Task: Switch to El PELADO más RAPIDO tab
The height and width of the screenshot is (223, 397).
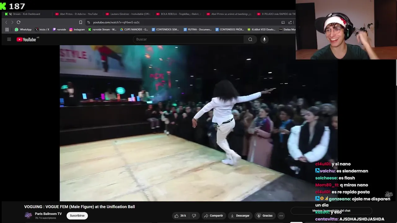Action: (276, 14)
